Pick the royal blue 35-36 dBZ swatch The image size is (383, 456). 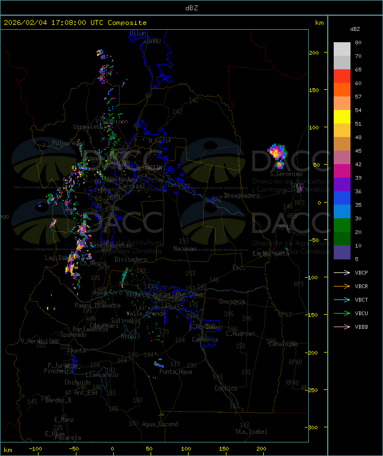pos(342,198)
